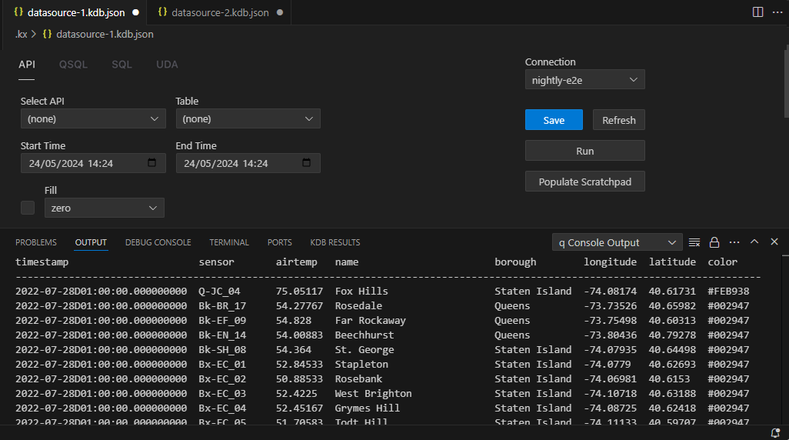Open the Table dropdown
The width and height of the screenshot is (789, 440).
(x=248, y=119)
